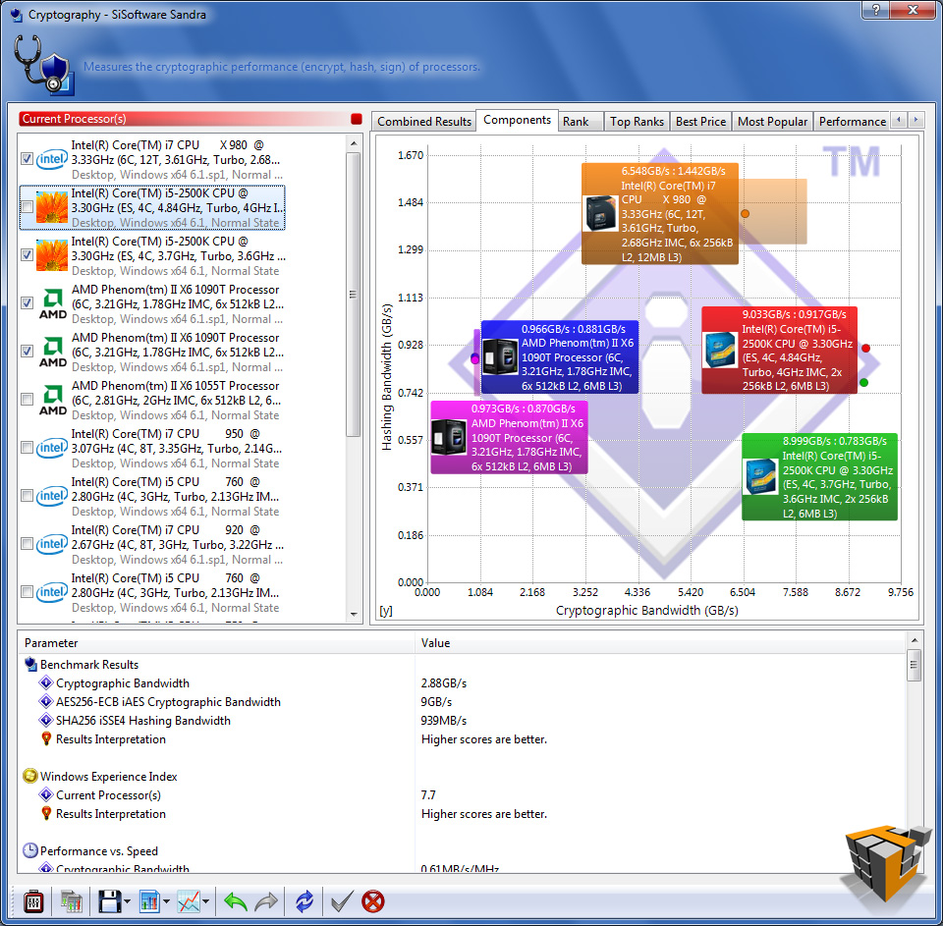Uncheck the second Phenom II X6 1090T checkbox
The height and width of the screenshot is (926, 943).
click(x=28, y=352)
